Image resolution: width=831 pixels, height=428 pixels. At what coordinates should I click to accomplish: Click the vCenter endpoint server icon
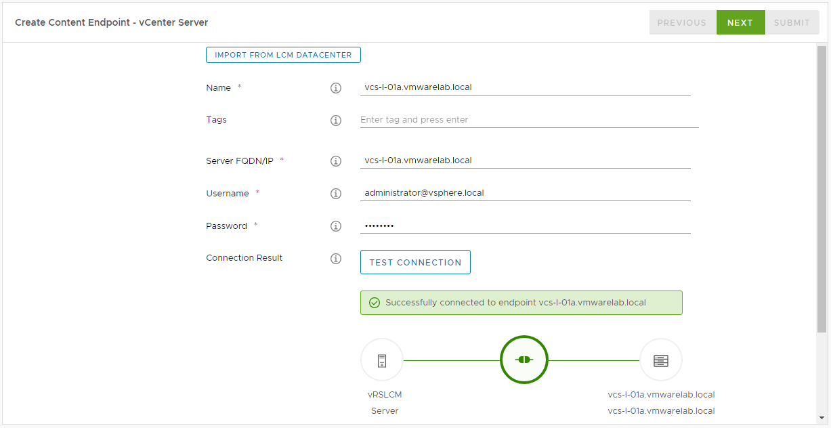(x=661, y=360)
